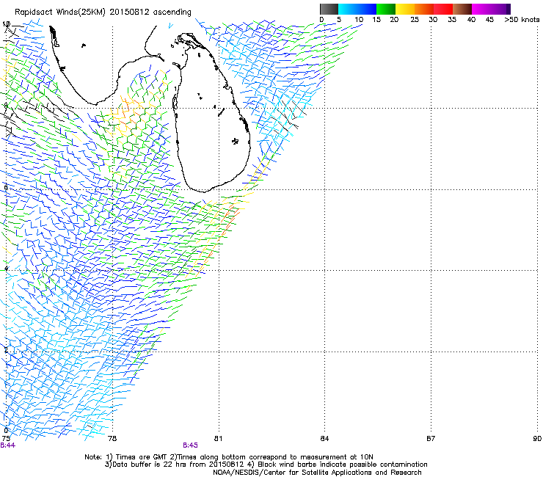The width and height of the screenshot is (543, 477).
Task: Click the '45' legend scale label
Action: pos(489,20)
